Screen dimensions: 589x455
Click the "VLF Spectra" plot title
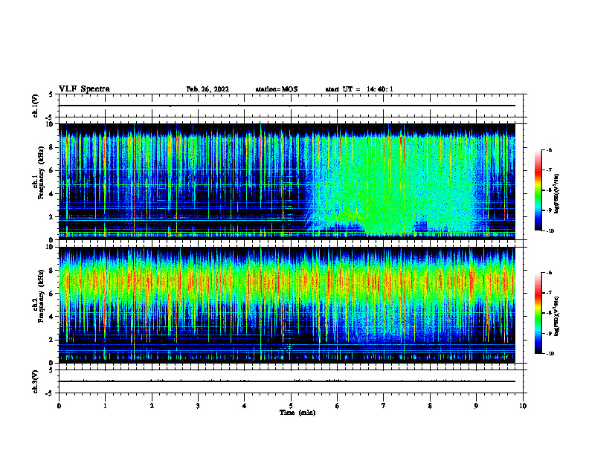click(x=84, y=89)
